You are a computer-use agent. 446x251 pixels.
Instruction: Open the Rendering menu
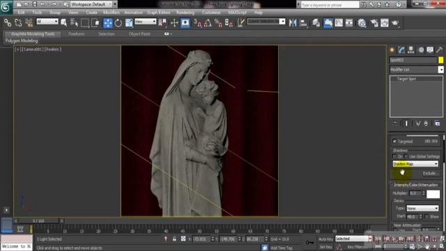pyautogui.click(x=185, y=13)
